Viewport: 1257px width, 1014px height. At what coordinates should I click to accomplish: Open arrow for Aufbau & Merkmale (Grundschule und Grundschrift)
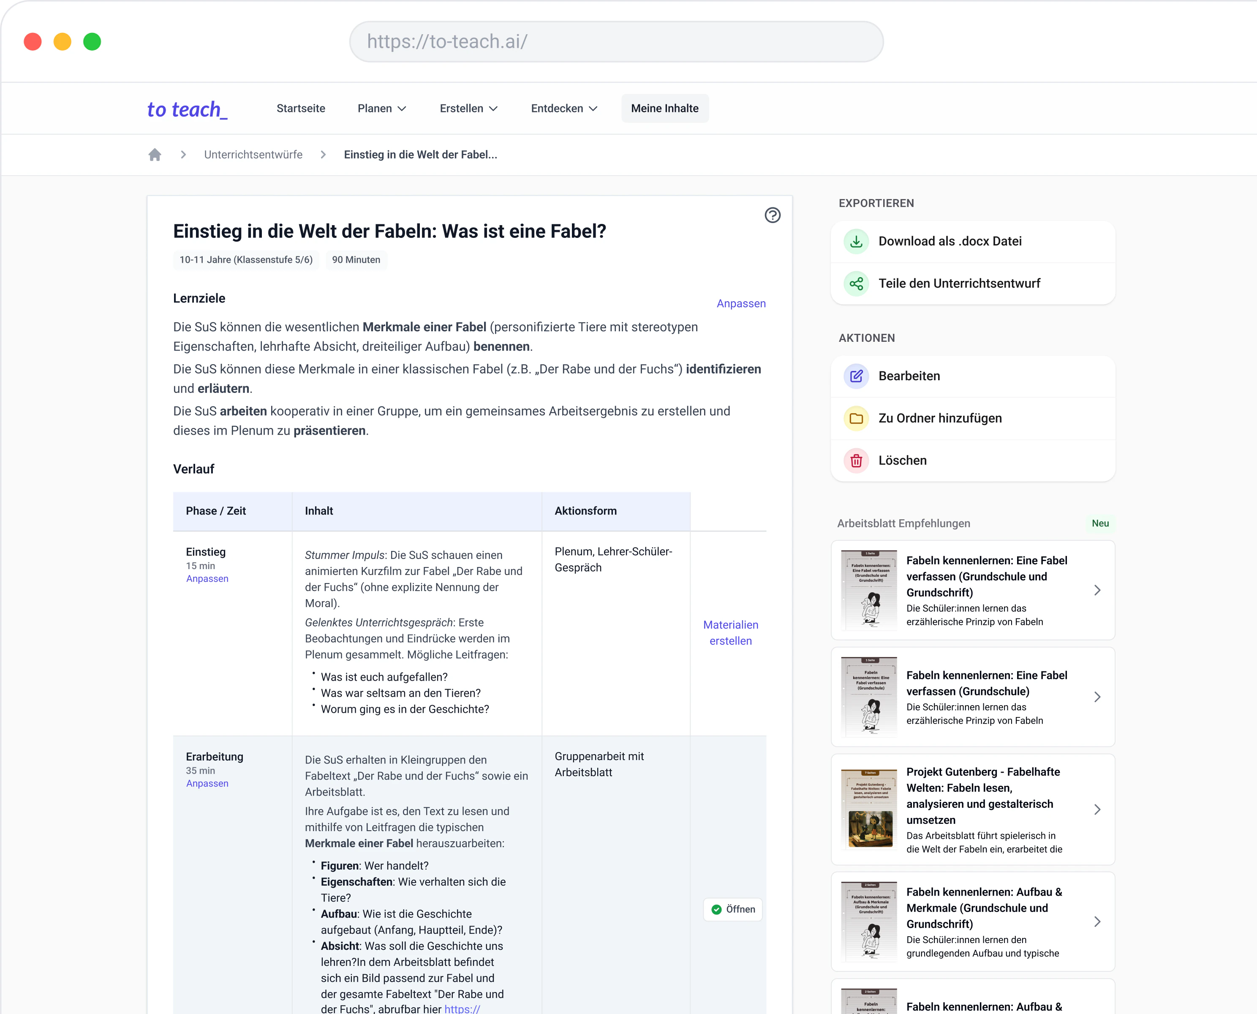tap(1097, 922)
